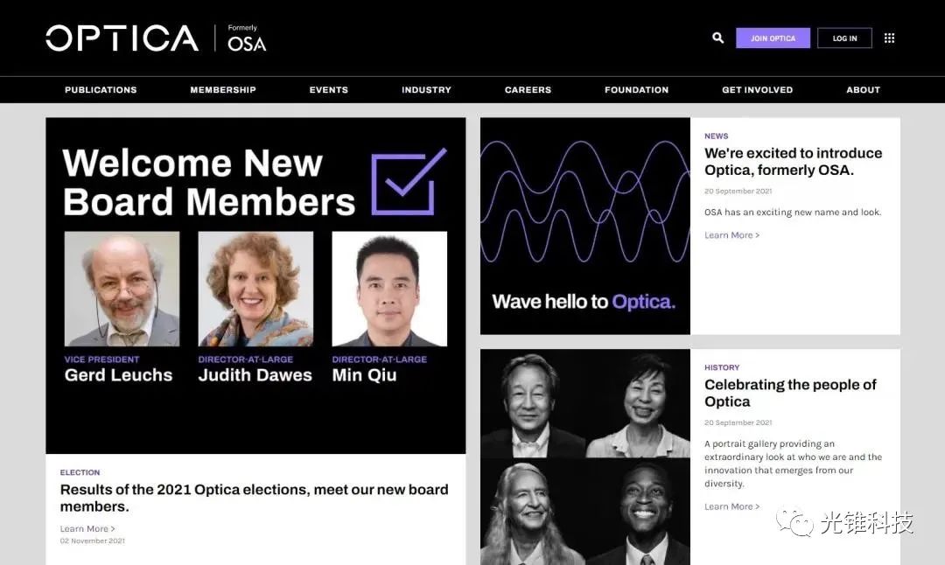This screenshot has height=565, width=945.
Task: Expand the INDUSTRY navigation item
Action: pos(426,90)
